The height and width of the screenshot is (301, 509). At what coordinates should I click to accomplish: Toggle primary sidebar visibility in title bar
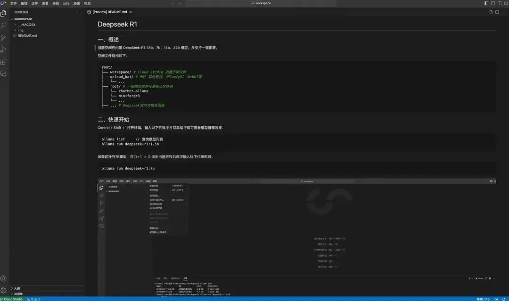pos(486,3)
